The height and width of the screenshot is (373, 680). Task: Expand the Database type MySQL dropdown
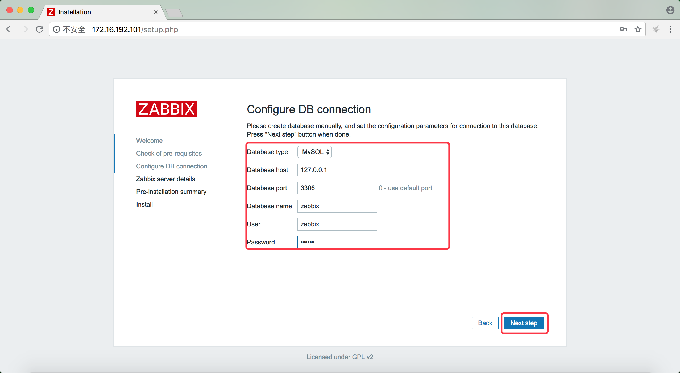point(315,152)
